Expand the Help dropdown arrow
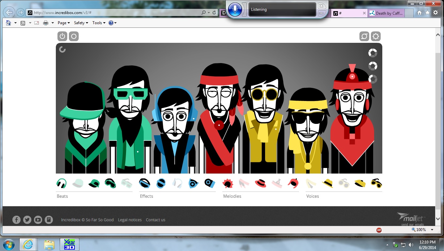Viewport: 444px width, 251px height. (x=116, y=23)
